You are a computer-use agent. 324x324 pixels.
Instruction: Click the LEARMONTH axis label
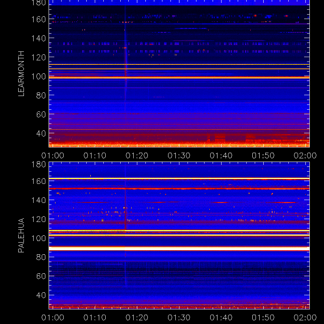pos(21,74)
